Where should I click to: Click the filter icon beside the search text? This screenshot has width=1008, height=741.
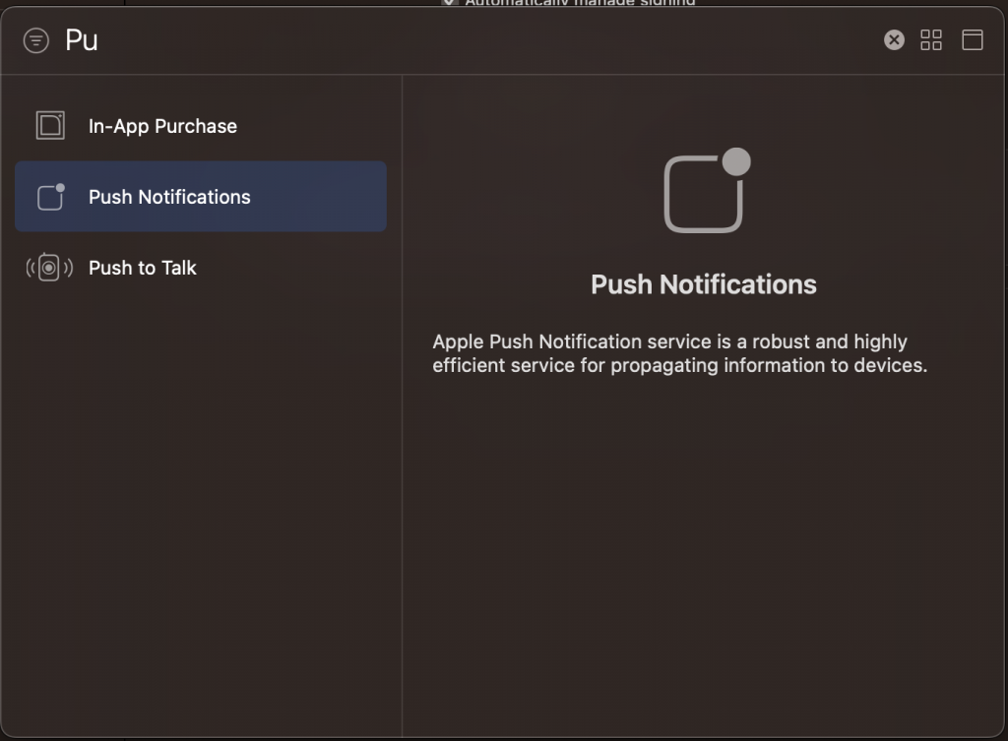pyautogui.click(x=36, y=40)
